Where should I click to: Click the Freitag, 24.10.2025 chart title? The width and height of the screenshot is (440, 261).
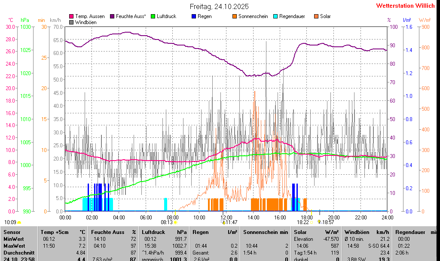pyautogui.click(x=219, y=6)
